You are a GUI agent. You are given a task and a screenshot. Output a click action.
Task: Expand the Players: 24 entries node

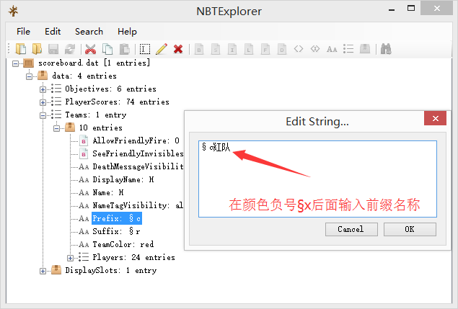[x=70, y=258]
